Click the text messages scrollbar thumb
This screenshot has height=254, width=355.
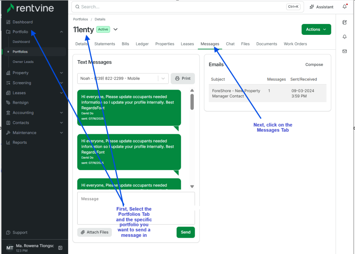click(192, 102)
